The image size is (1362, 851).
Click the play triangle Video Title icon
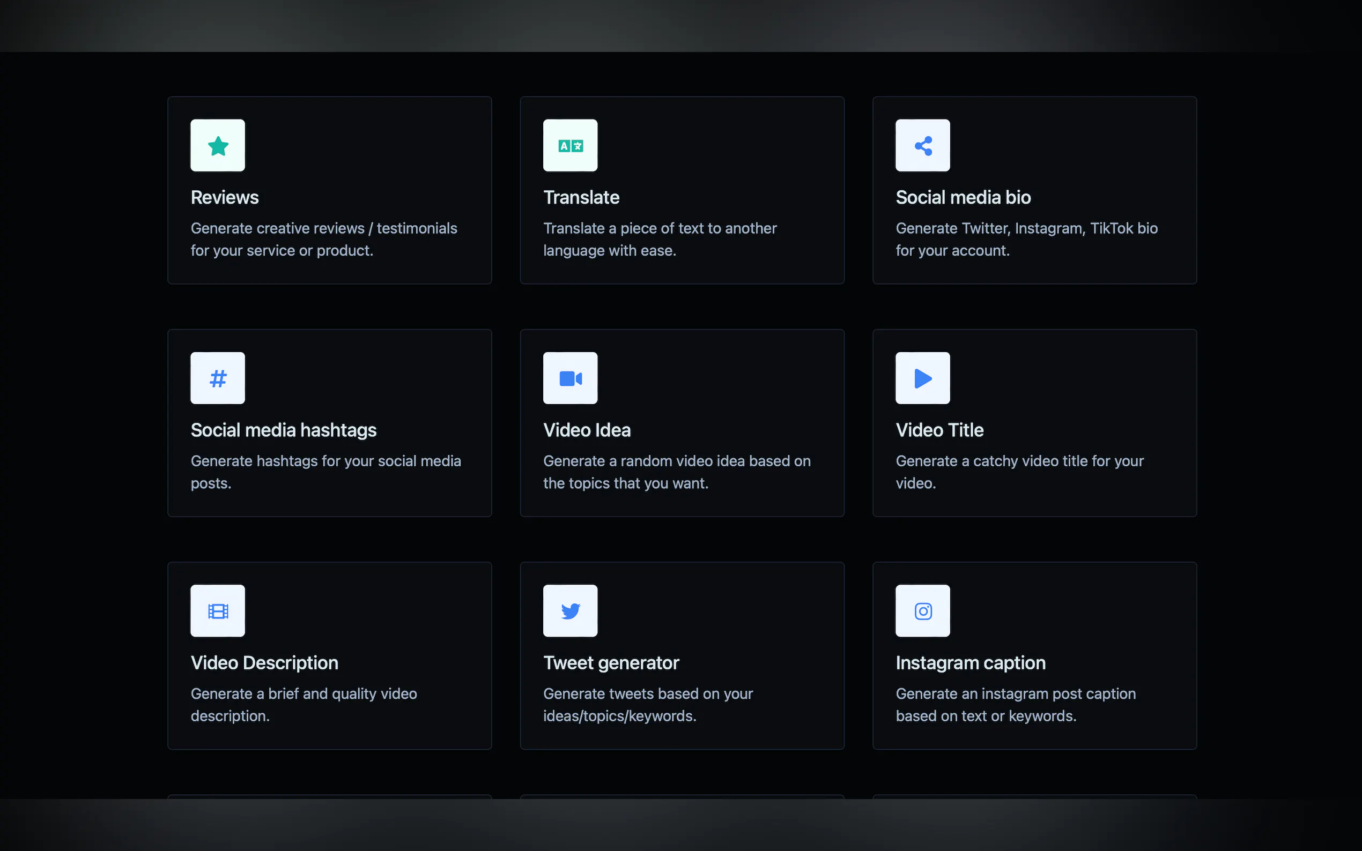(x=922, y=378)
